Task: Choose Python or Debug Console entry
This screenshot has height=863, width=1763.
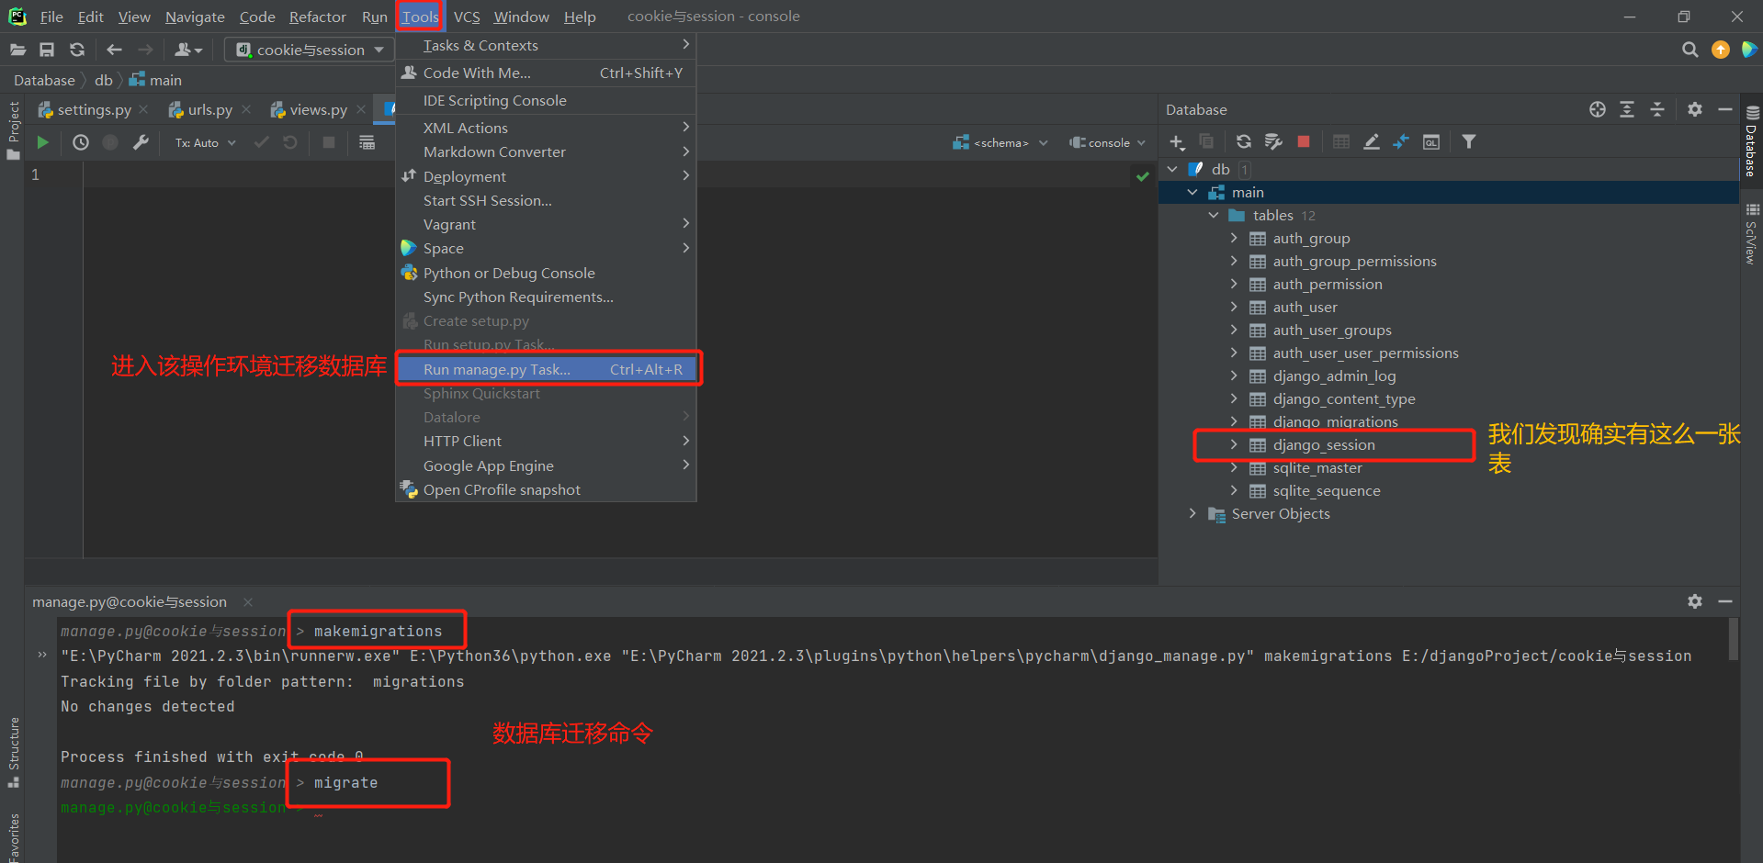Action: tap(547, 273)
